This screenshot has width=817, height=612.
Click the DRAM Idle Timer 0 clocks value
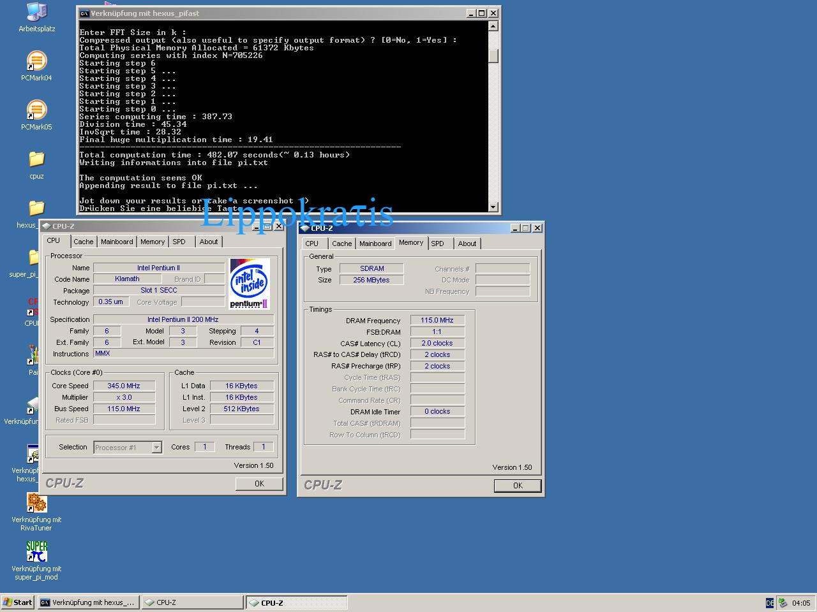pos(437,411)
